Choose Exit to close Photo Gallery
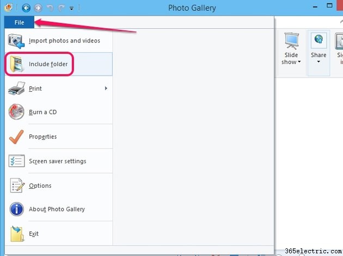This screenshot has height=256, width=343. click(58, 234)
